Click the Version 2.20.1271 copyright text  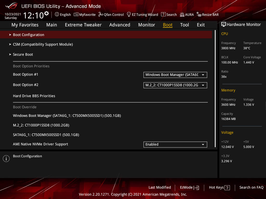pyautogui.click(x=133, y=194)
